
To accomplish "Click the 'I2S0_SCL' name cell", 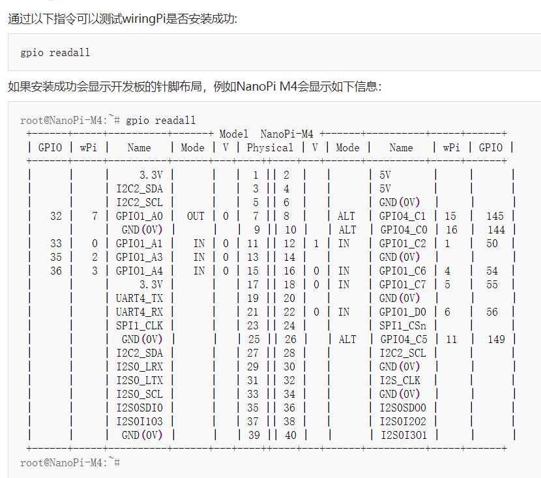I will [139, 394].
